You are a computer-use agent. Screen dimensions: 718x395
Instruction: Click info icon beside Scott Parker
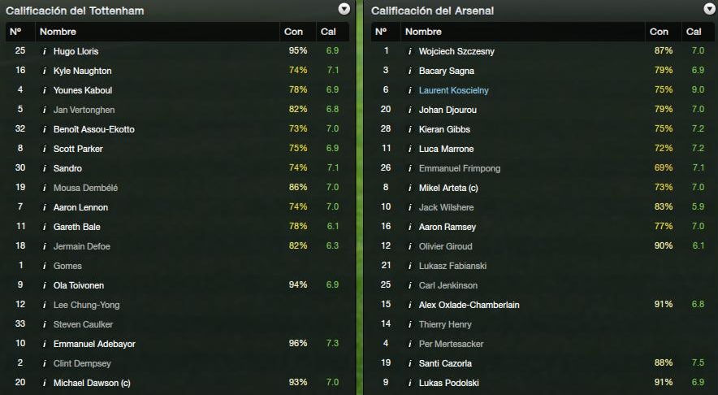(45, 149)
